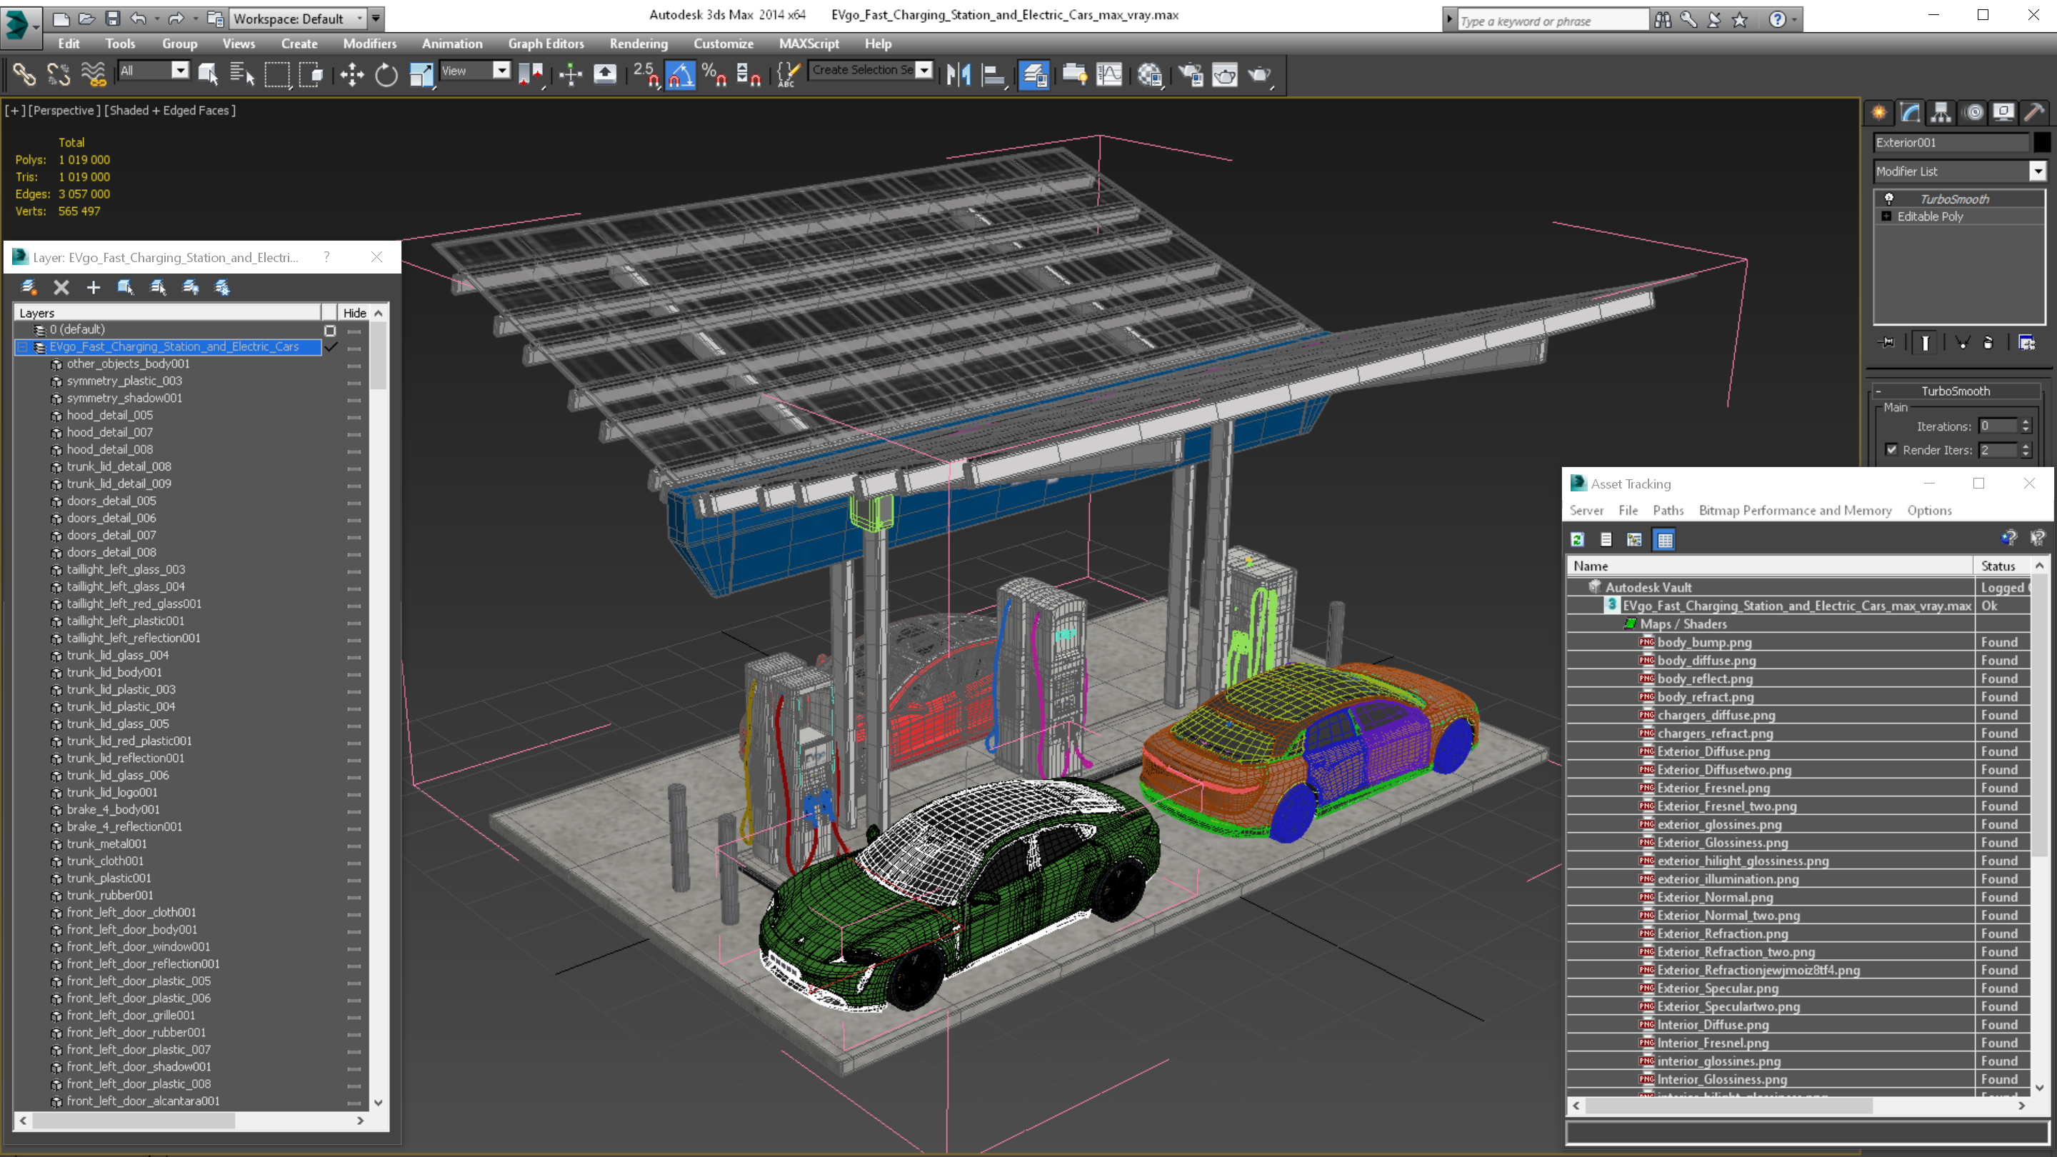Open selection filter All dropdown

181,70
